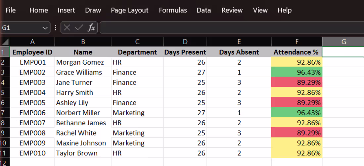This screenshot has width=364, height=166.
Task: Open the File menu
Action: [11, 10]
